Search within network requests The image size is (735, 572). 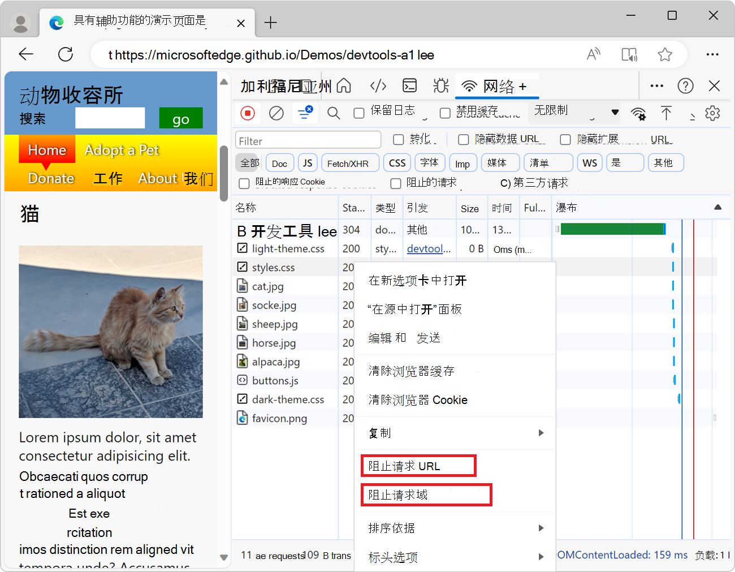point(334,113)
